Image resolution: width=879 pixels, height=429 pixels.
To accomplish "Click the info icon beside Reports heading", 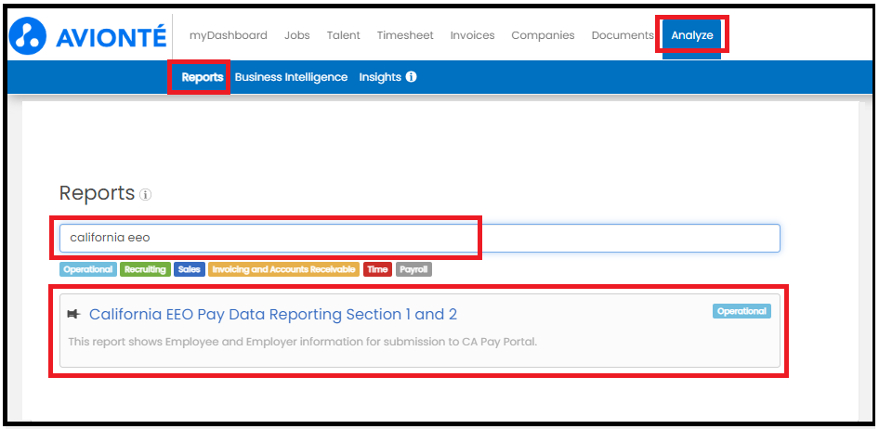I will click(146, 195).
